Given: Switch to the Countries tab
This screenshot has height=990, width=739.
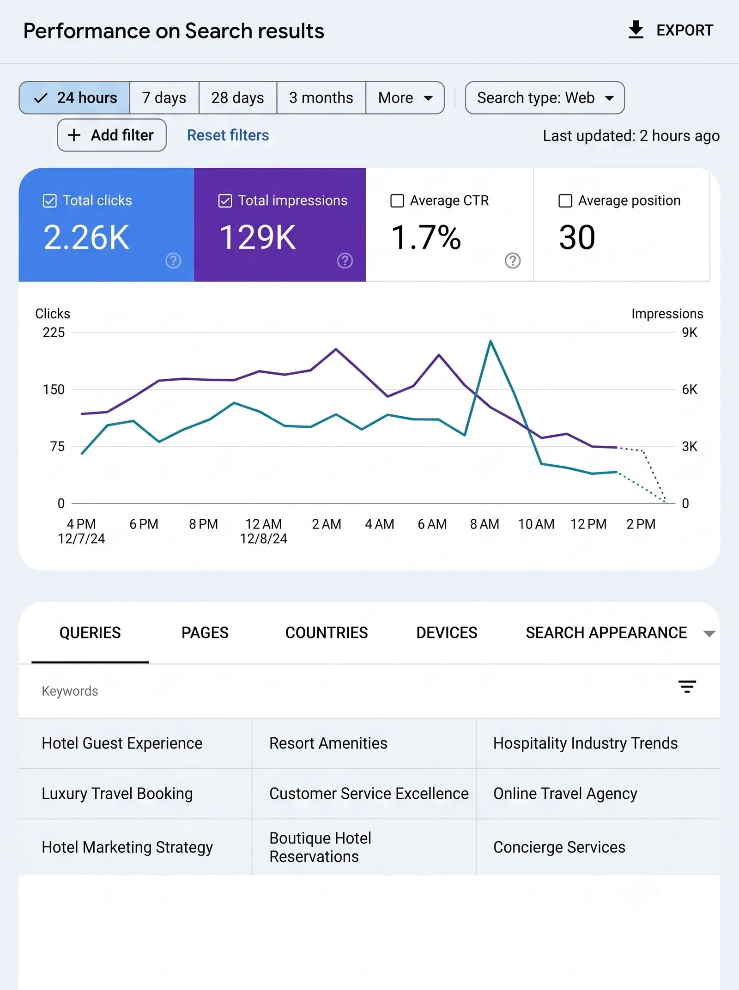Looking at the screenshot, I should [327, 632].
